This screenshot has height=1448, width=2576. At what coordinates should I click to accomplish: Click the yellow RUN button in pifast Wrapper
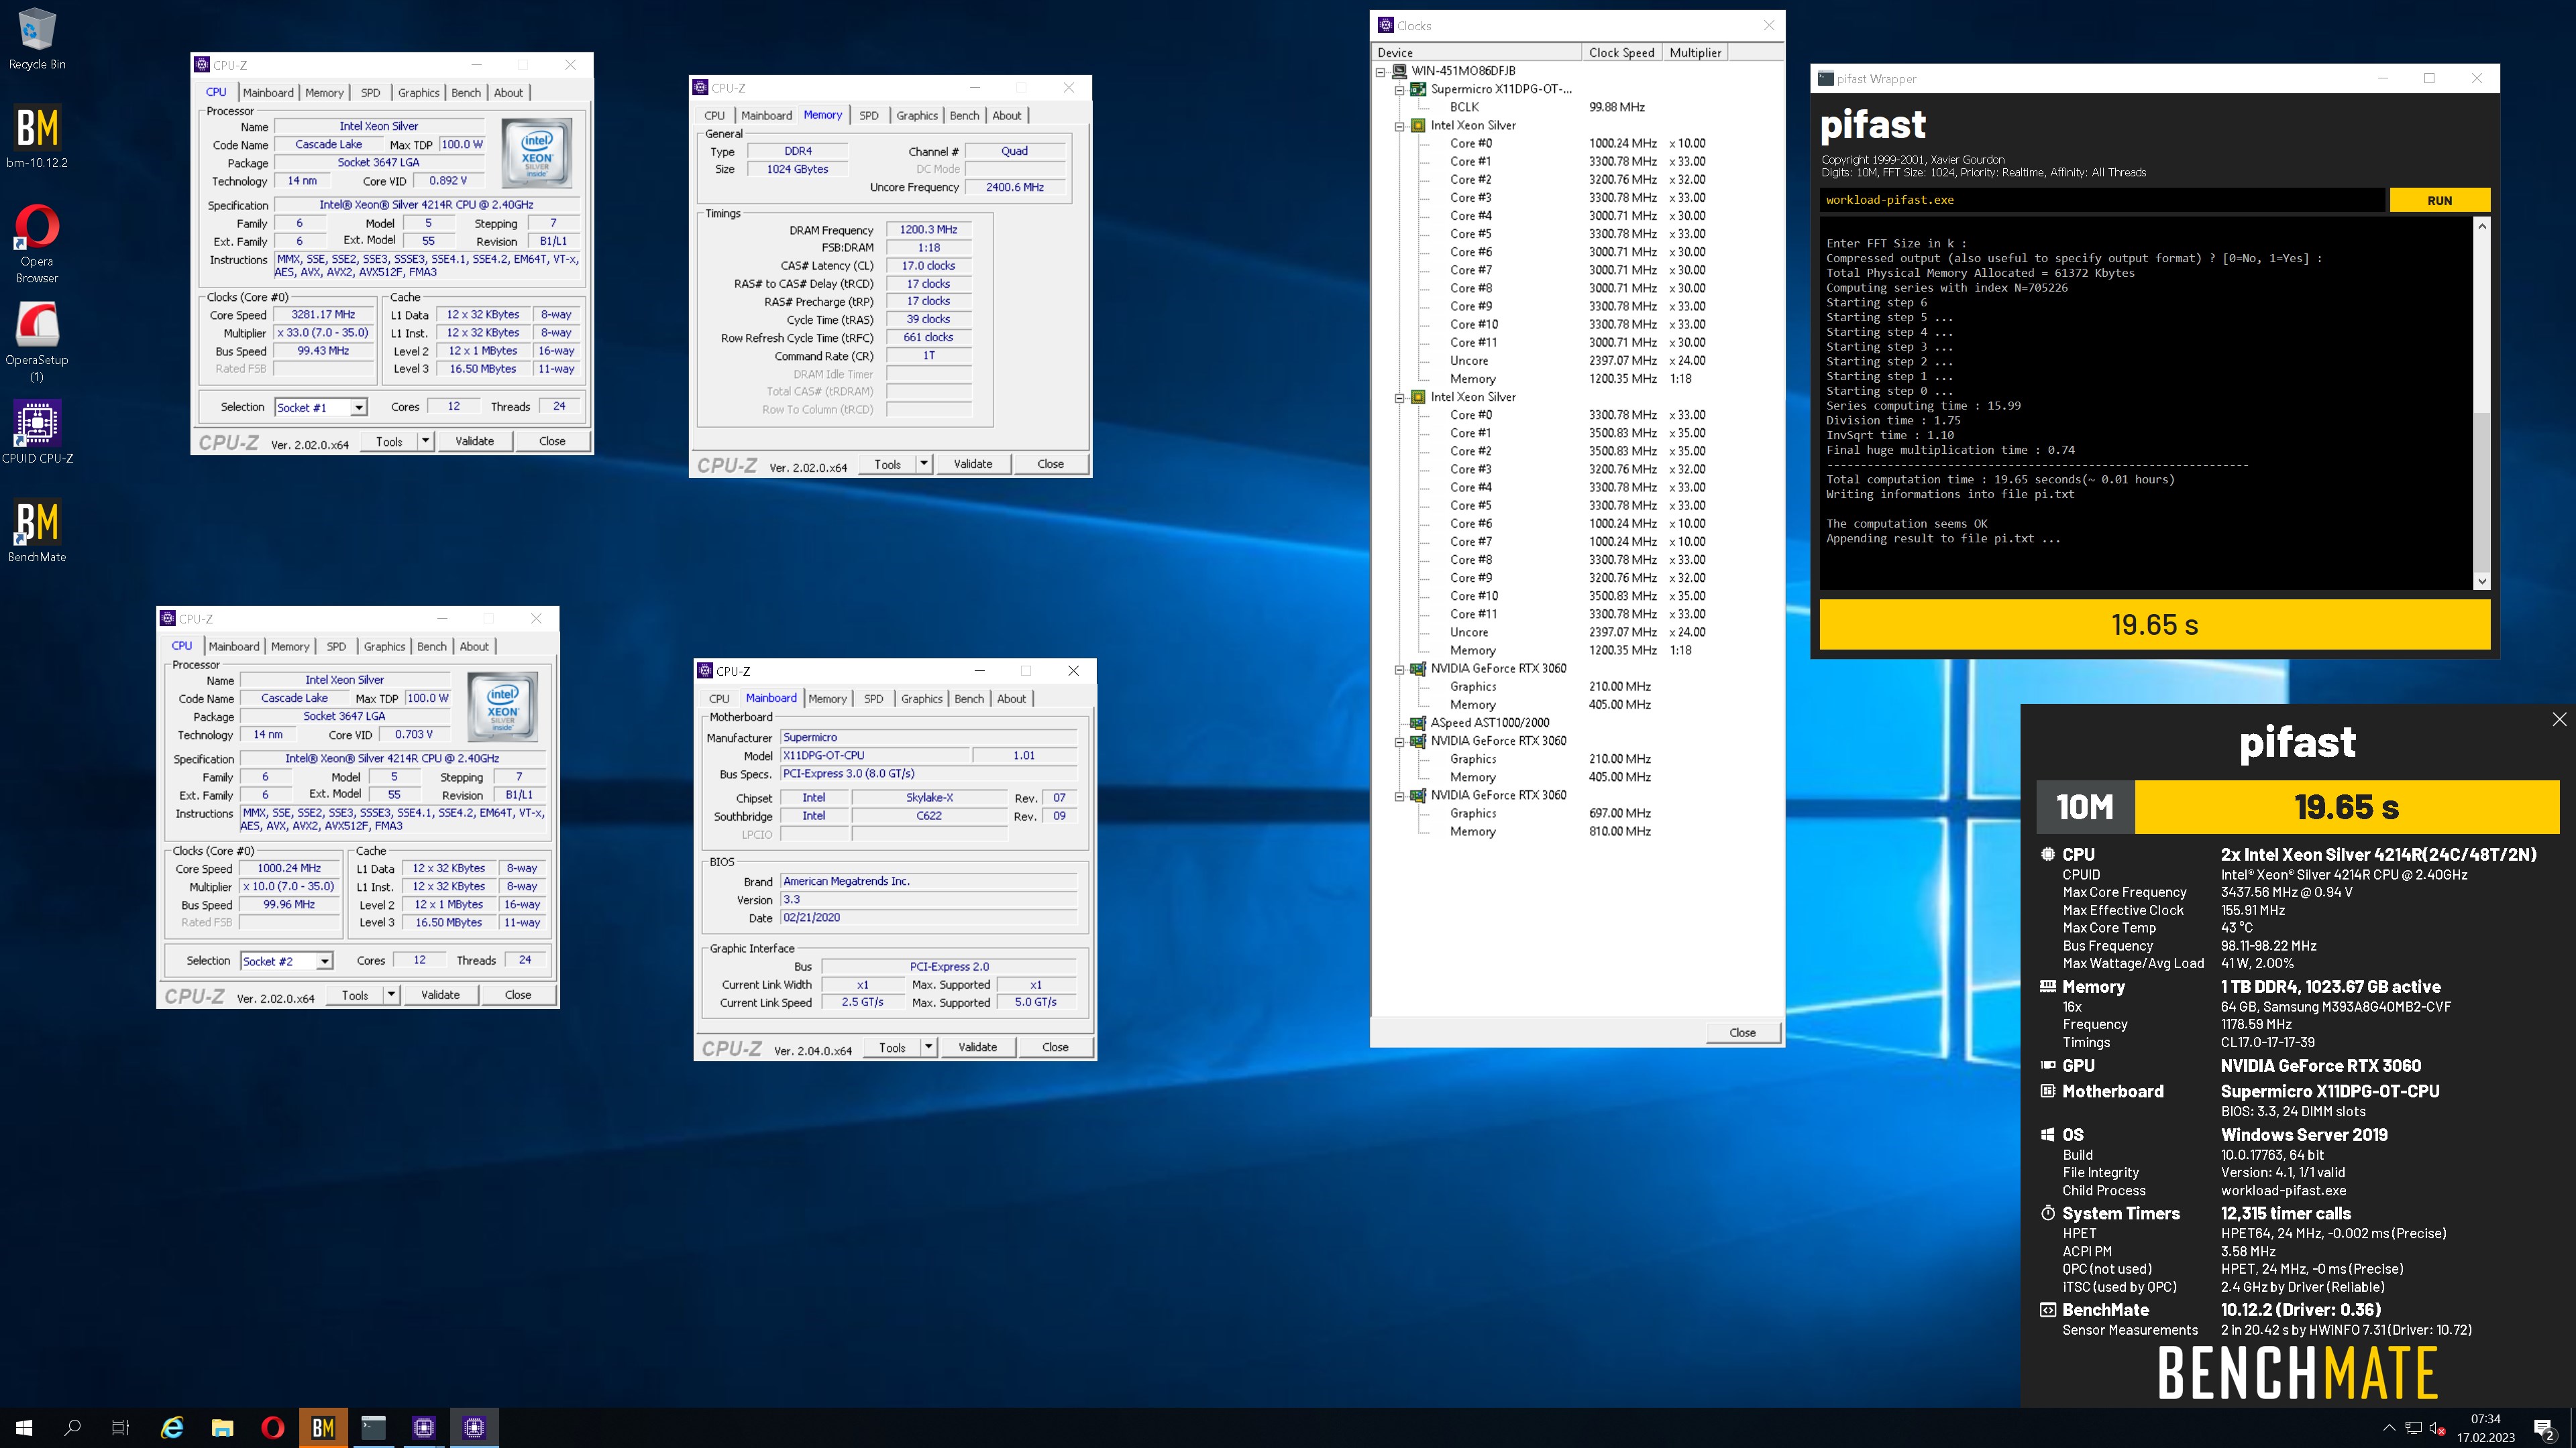click(x=2439, y=200)
